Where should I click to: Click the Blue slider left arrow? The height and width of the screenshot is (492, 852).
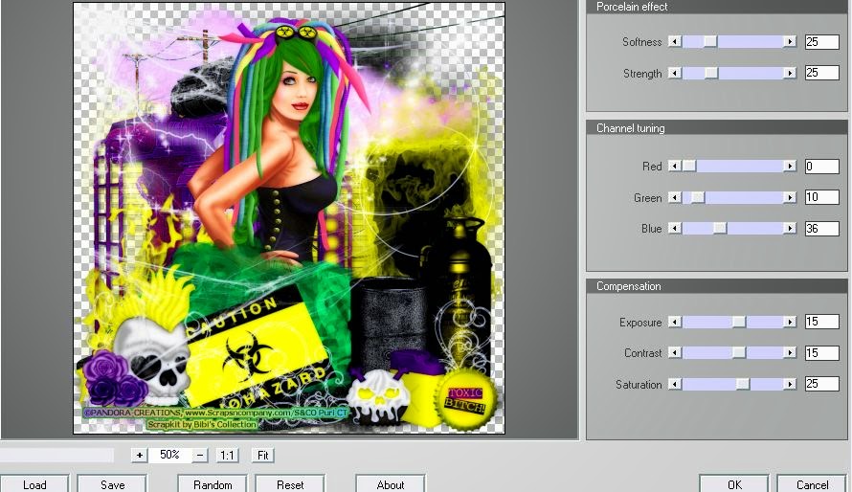675,229
